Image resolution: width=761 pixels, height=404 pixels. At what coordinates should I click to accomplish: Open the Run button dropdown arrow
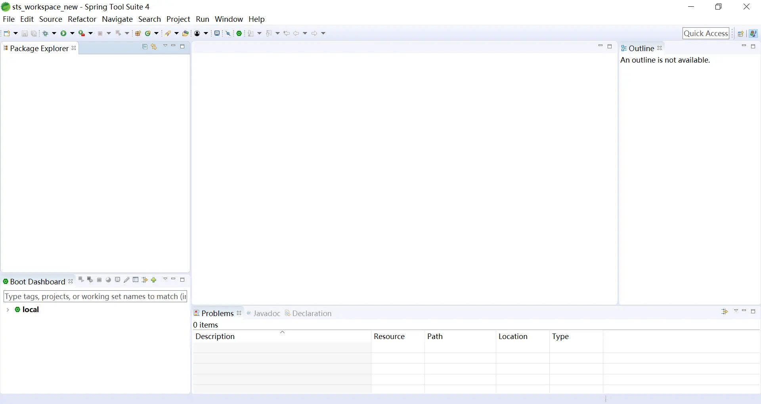point(72,33)
